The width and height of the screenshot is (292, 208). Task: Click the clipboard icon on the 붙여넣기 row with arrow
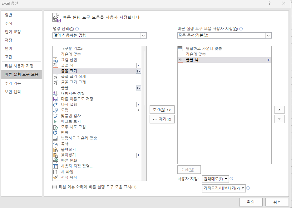tap(55, 155)
